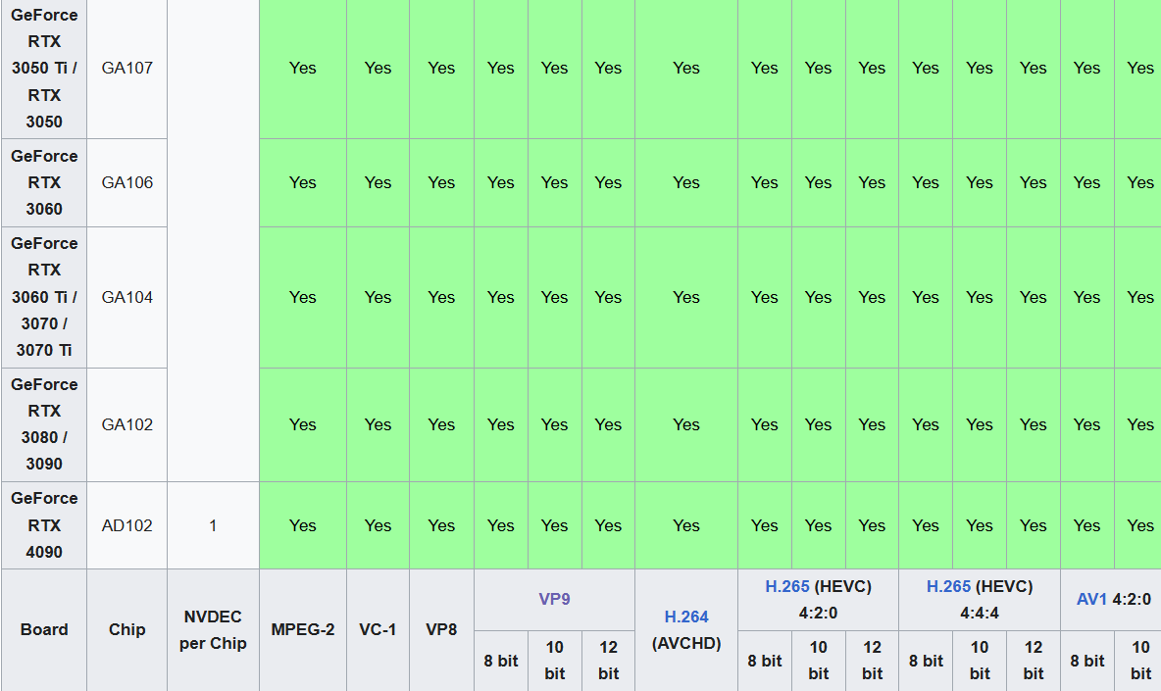
Task: Select the AD102 chip cell
Action: (x=127, y=525)
